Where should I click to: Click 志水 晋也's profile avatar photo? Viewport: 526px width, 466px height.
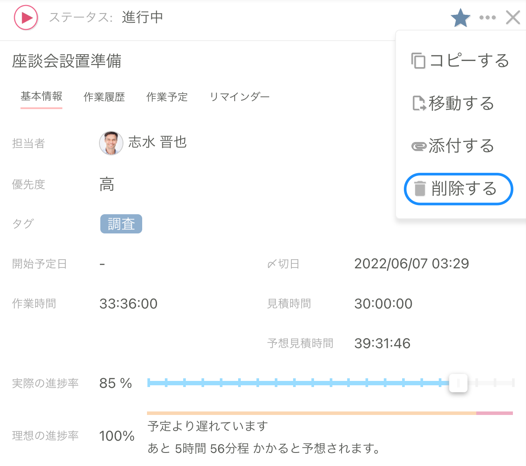coord(111,143)
